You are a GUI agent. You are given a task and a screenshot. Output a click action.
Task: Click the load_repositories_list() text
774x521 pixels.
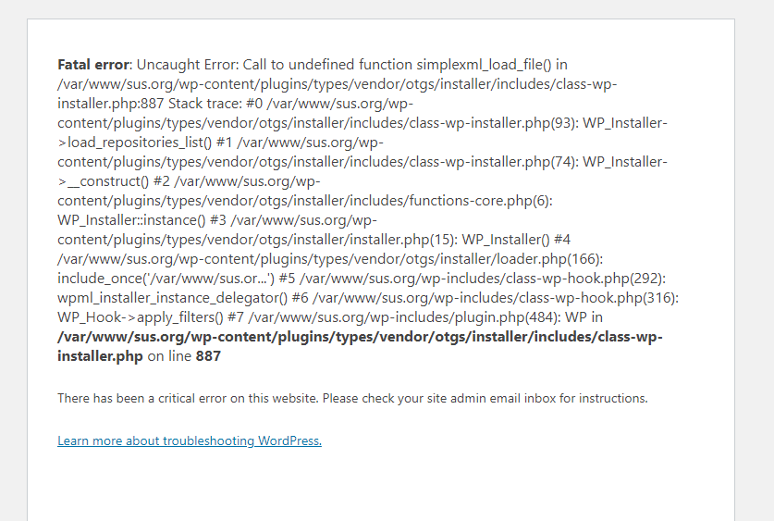coord(140,143)
